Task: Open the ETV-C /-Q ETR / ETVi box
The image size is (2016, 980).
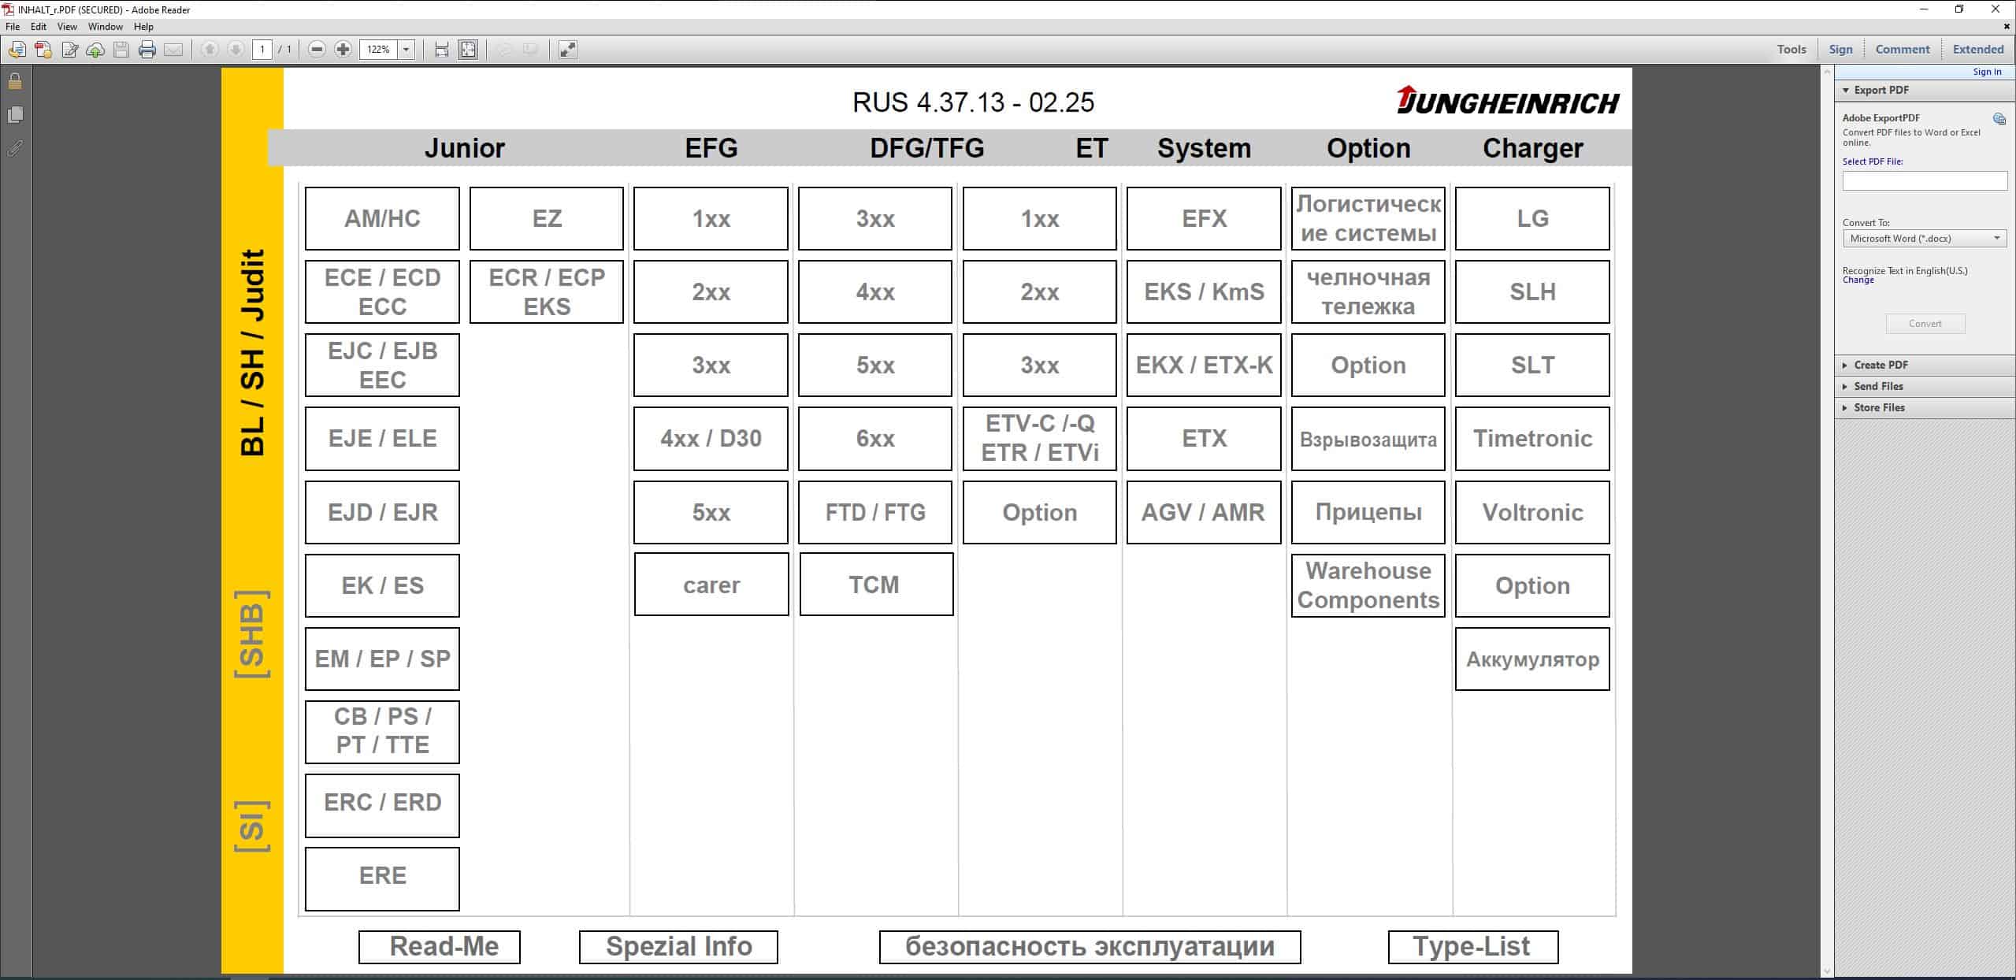Action: [1040, 439]
